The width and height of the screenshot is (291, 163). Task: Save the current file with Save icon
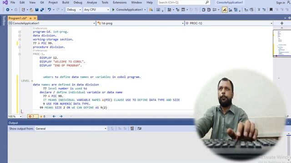(x=37, y=10)
